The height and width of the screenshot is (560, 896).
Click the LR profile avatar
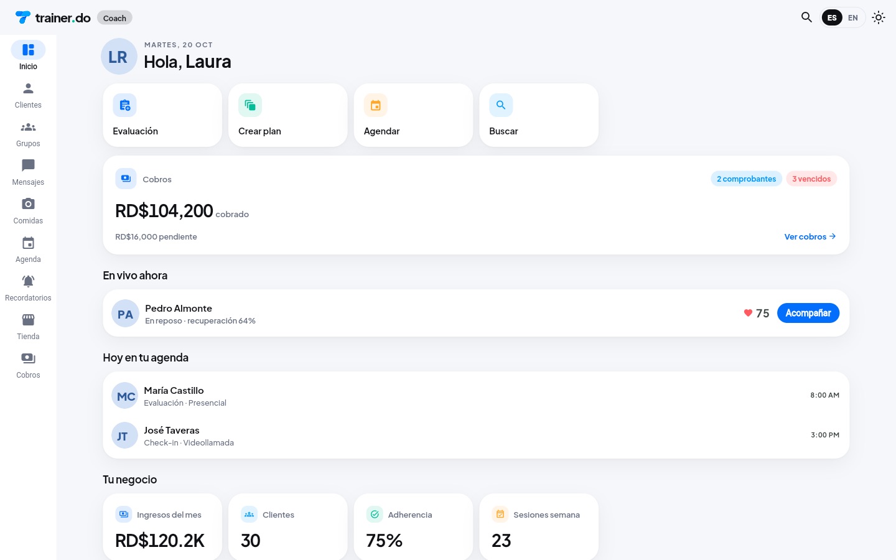(x=119, y=57)
